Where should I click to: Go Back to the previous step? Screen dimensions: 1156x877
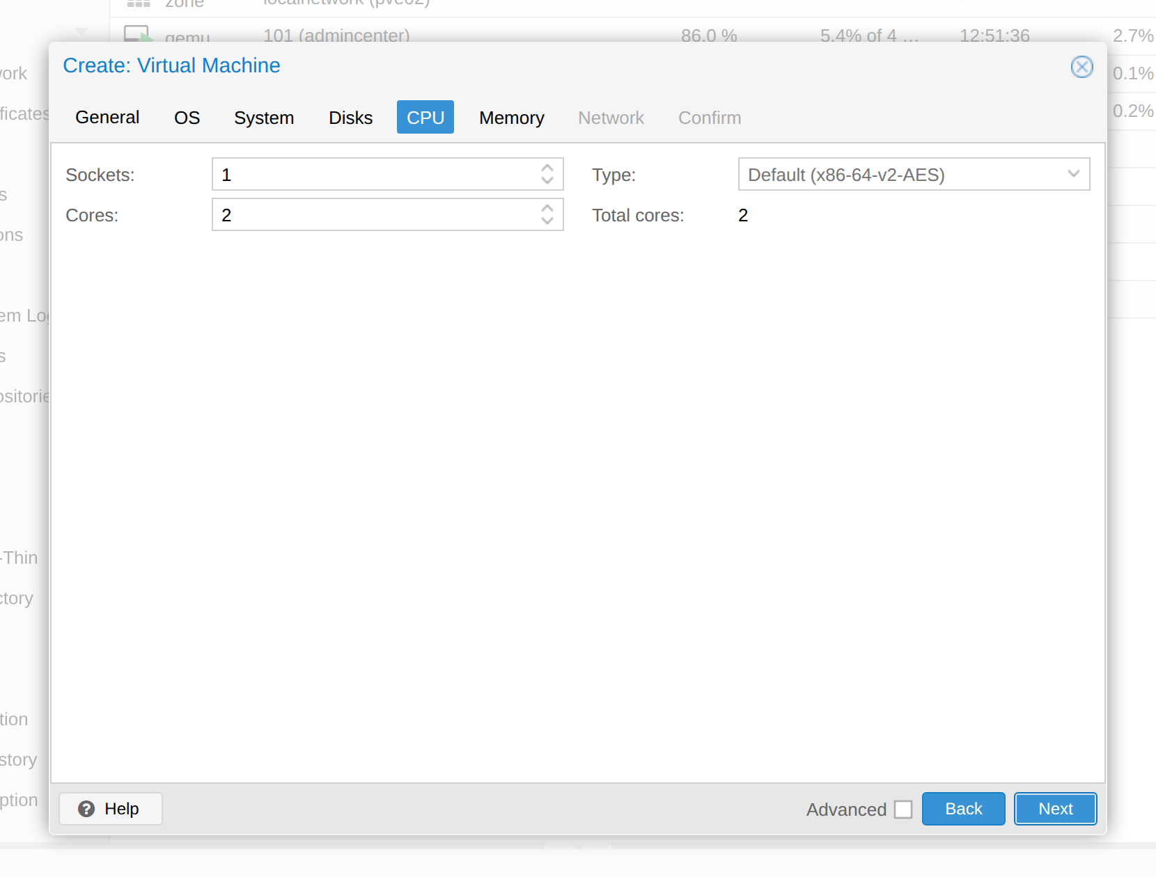(x=963, y=809)
